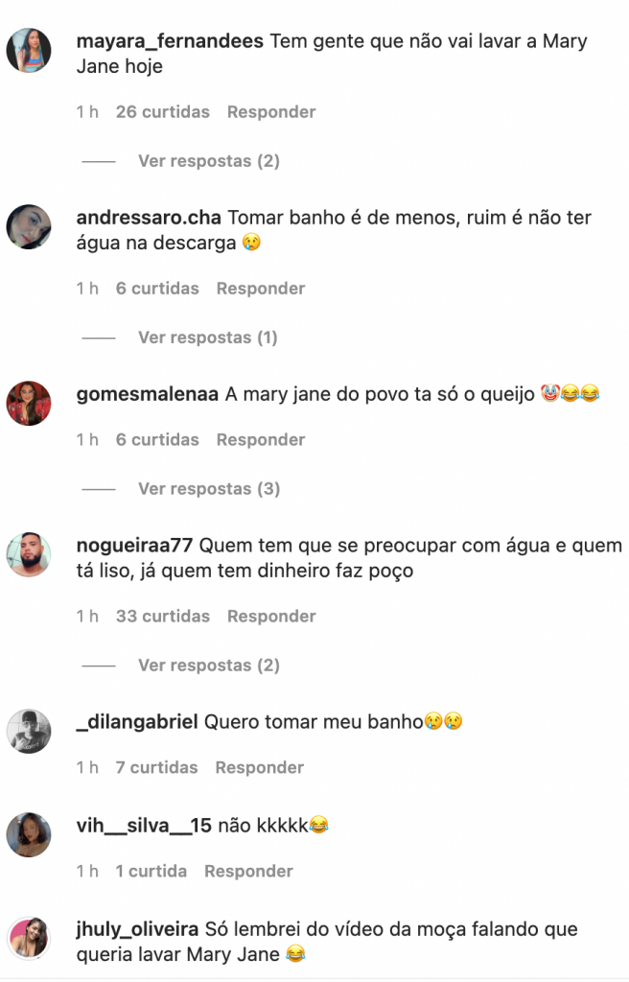This screenshot has height=982, width=629.
Task: Click _dilangabriel profile picture
Action: [29, 732]
